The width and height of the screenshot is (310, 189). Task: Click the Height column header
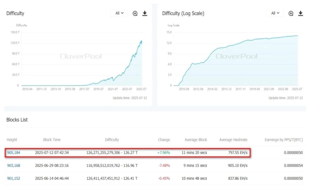[x=12, y=140]
